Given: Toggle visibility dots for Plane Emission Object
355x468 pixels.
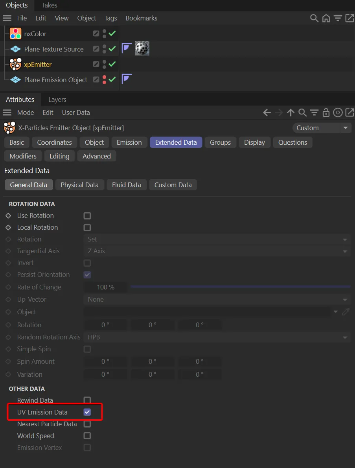Looking at the screenshot, I should 104,80.
